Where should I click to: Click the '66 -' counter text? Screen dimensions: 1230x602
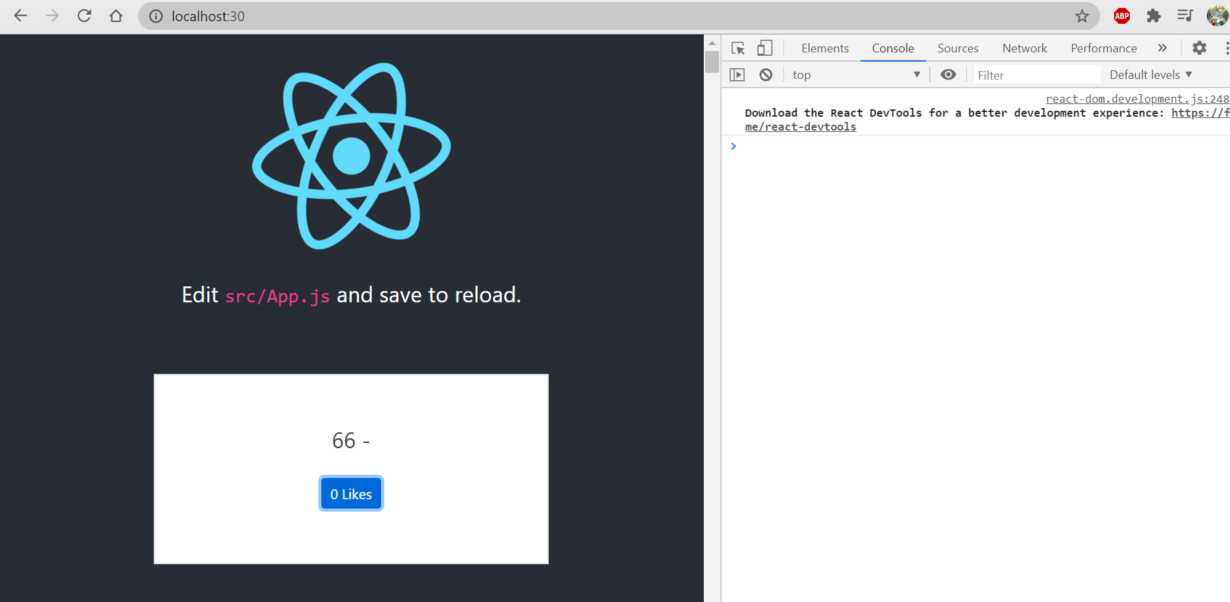pyautogui.click(x=351, y=440)
